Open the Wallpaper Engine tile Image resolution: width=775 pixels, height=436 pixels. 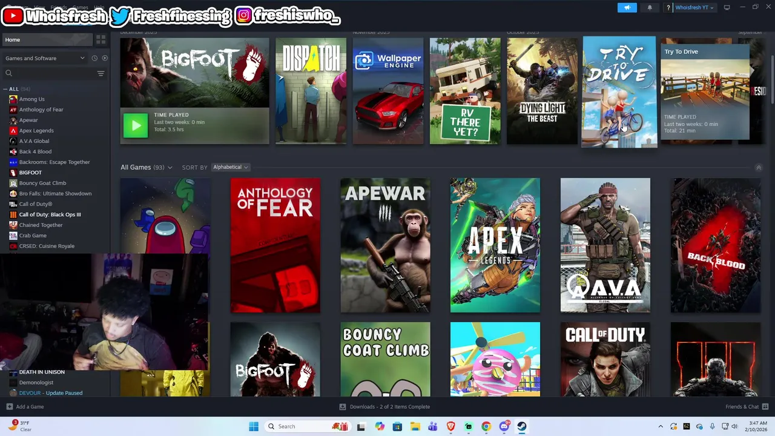388,91
